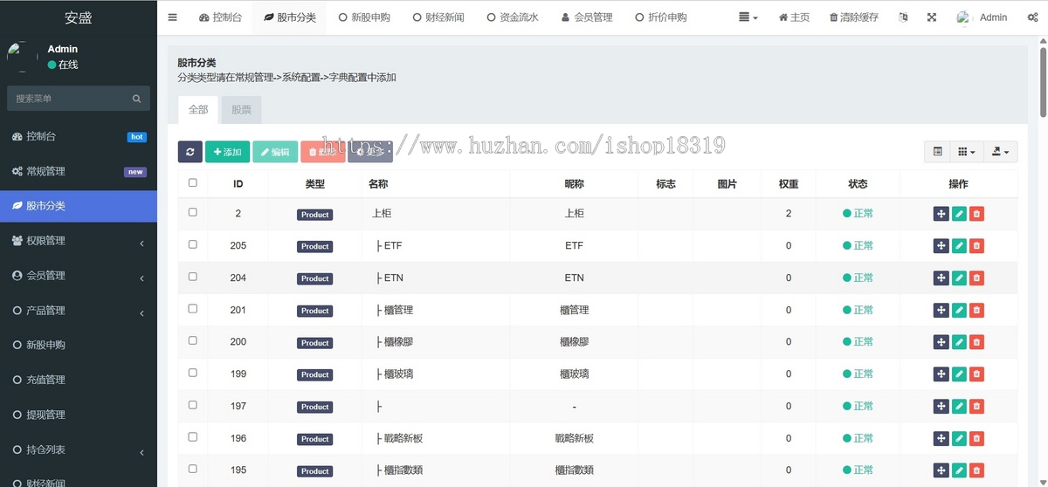The image size is (1048, 487).
Task: Click the 搜索菜单 search input
Action: [x=67, y=99]
